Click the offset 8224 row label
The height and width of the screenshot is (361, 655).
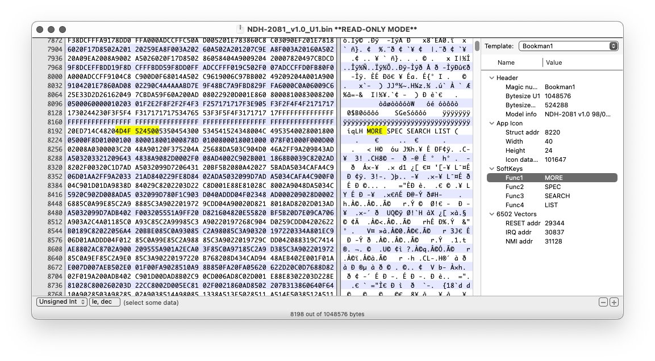(x=55, y=140)
